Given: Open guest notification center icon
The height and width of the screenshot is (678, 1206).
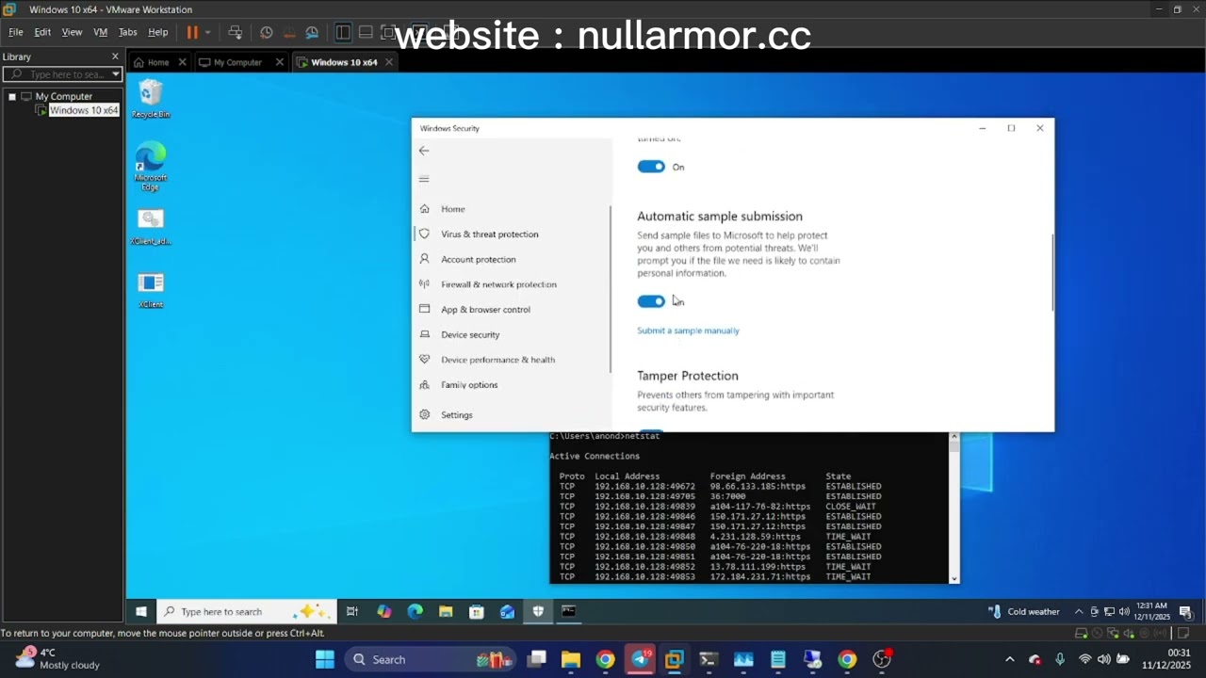Looking at the screenshot, I should click(x=1185, y=611).
